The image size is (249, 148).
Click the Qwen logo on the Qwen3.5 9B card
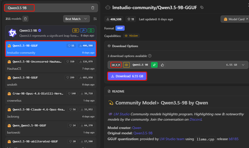12,33
